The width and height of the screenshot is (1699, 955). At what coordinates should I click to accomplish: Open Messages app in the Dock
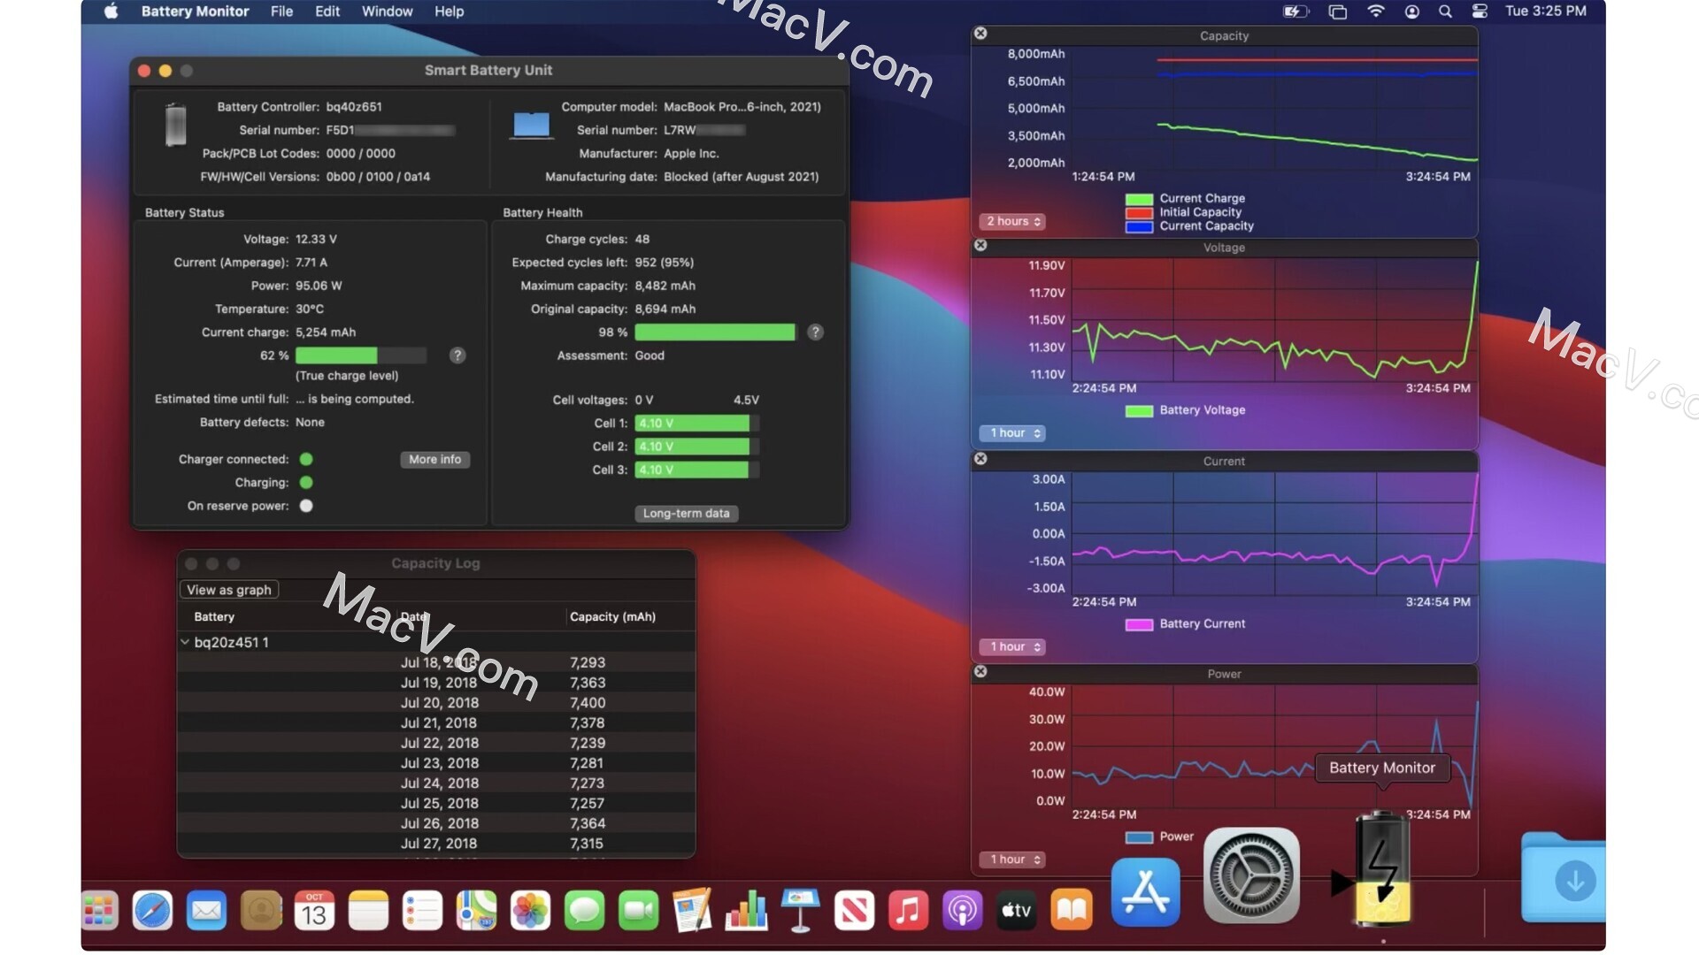(584, 911)
